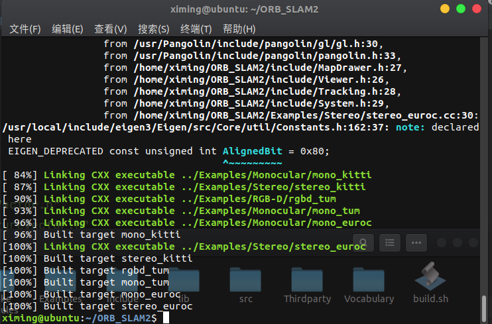Open the 搜索(S) menu
Screen dimensions: 492x324
(x=153, y=29)
